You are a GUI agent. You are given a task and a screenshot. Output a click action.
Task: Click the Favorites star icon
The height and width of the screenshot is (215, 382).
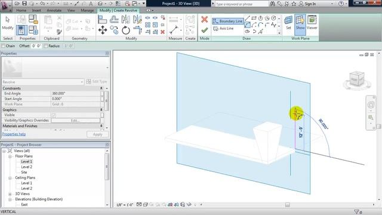(294, 4)
